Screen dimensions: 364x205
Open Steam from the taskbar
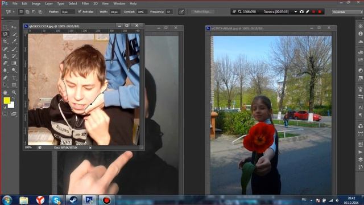coord(73,200)
